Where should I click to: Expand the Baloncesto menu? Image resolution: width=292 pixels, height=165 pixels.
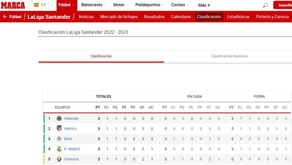pyautogui.click(x=93, y=5)
